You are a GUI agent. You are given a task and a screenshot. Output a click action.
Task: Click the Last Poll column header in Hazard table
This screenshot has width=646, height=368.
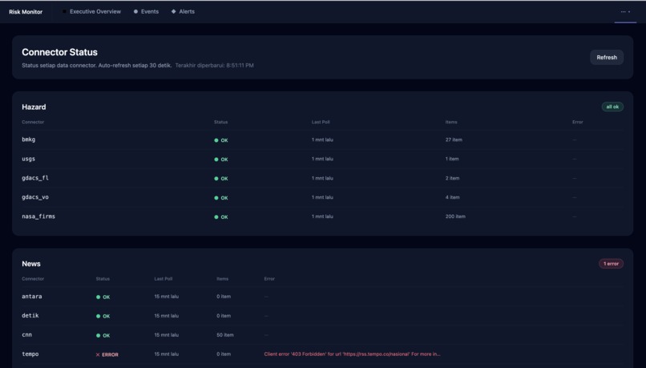click(321, 122)
